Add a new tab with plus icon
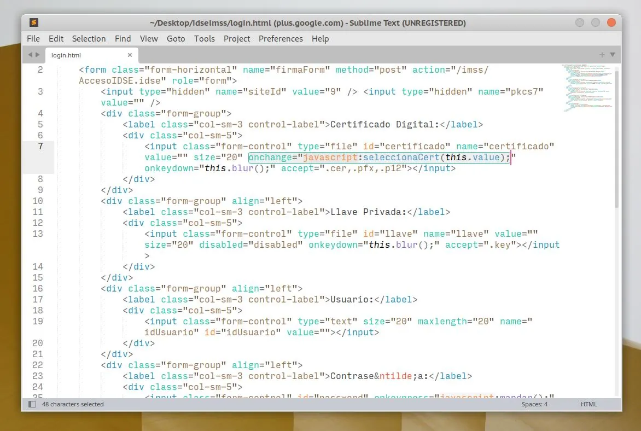Viewport: 641px width, 431px height. pos(602,55)
